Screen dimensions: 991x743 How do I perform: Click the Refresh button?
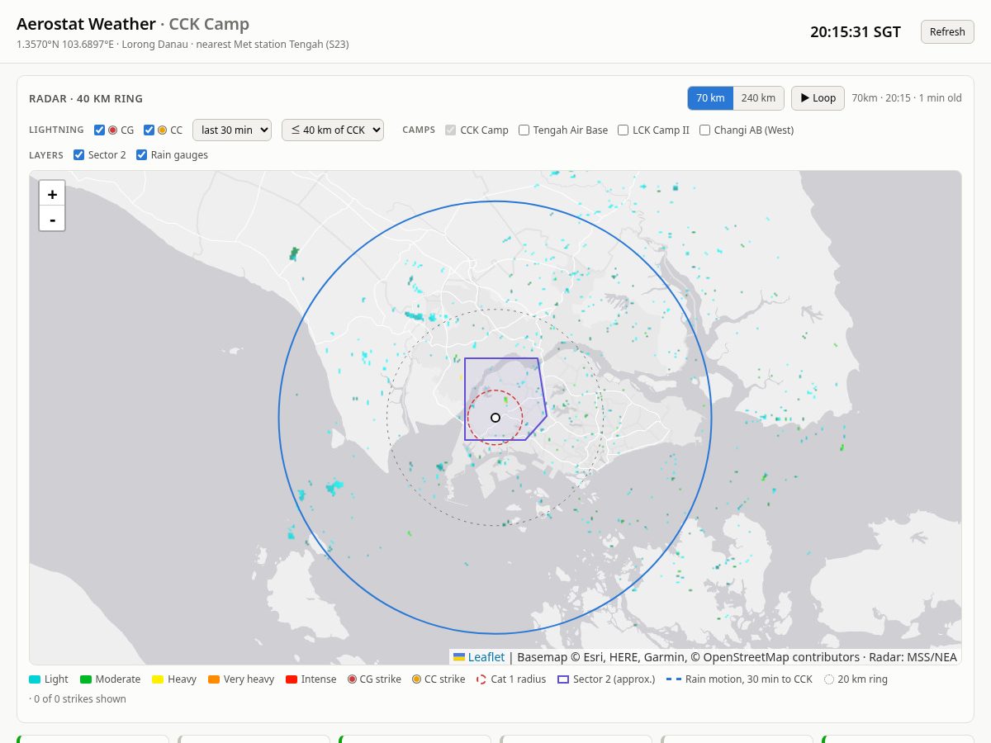(x=947, y=32)
